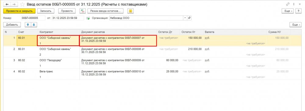
Task: Click the N column header
Action: [x=10, y=32]
